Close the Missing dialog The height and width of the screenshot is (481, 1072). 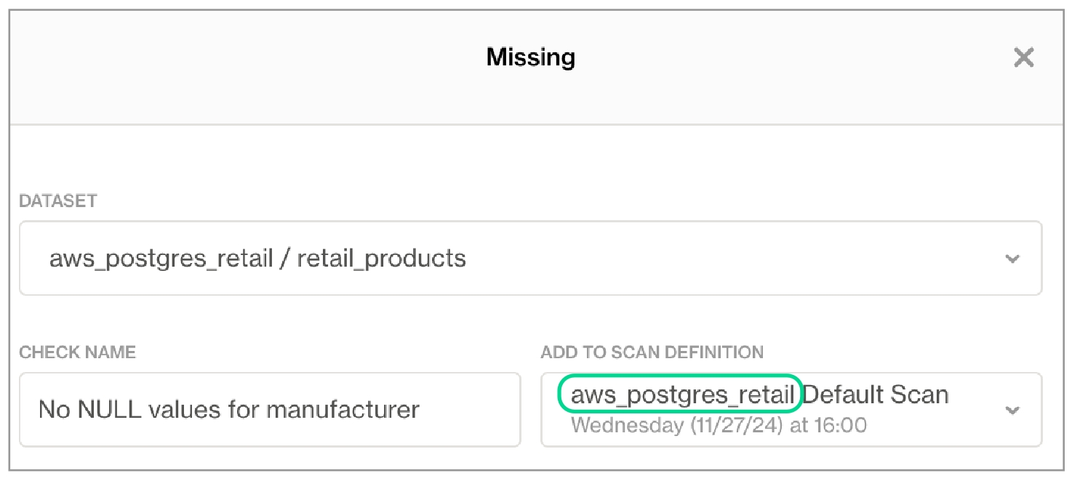coord(1023,57)
